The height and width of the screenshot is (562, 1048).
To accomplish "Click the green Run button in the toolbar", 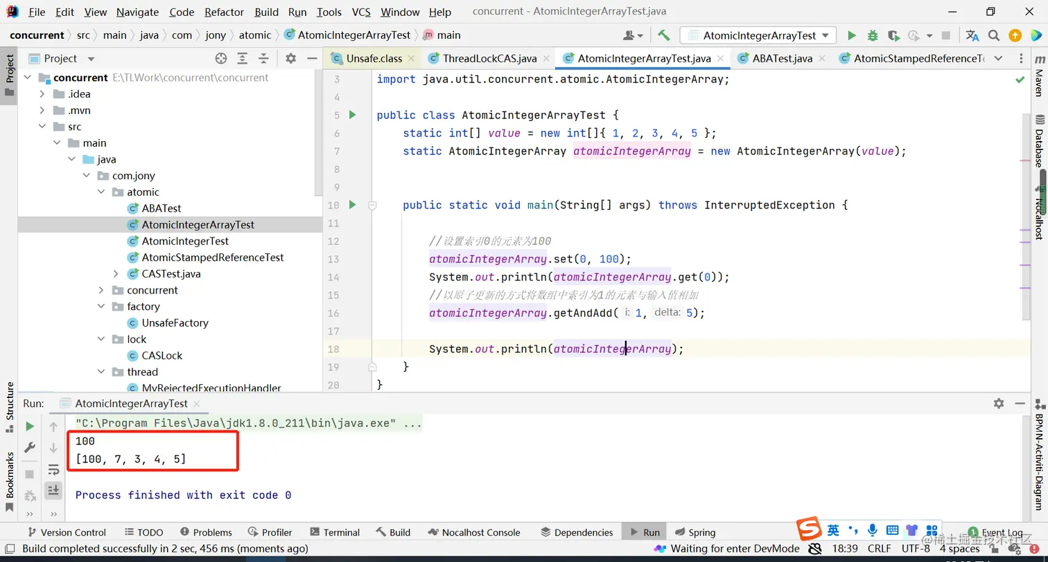I will click(x=852, y=35).
